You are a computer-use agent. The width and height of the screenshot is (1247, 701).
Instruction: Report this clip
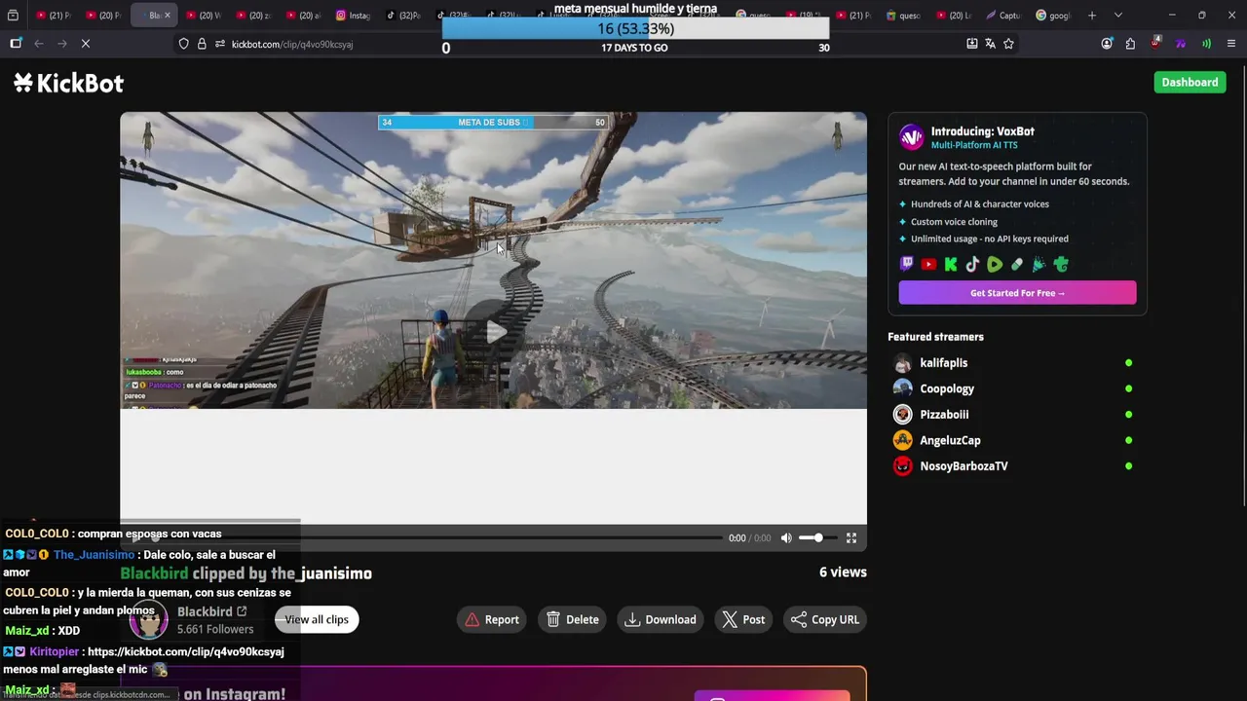[492, 619]
